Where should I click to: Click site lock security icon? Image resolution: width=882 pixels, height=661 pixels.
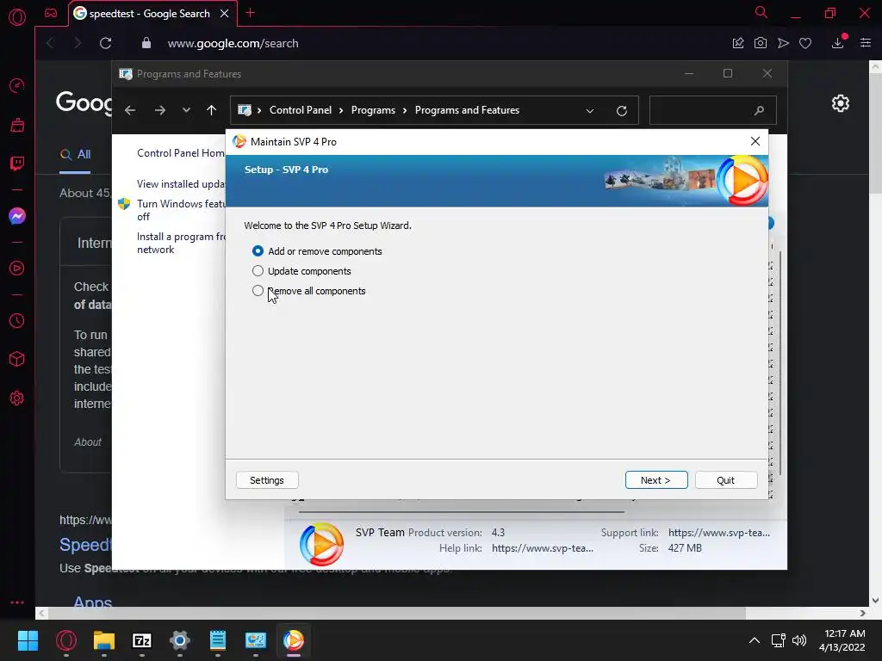[146, 43]
